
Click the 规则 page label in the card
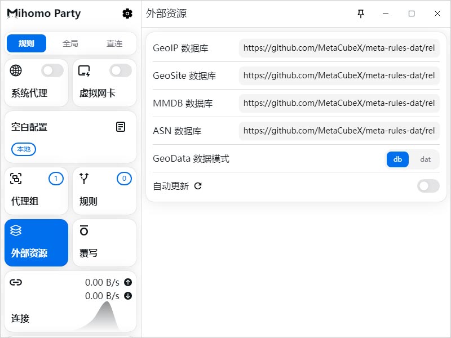(x=89, y=201)
